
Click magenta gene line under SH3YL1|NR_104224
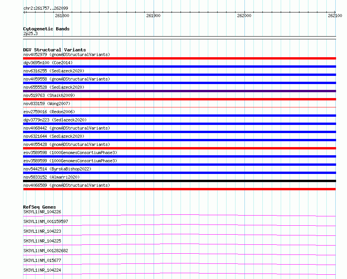coord(179,274)
